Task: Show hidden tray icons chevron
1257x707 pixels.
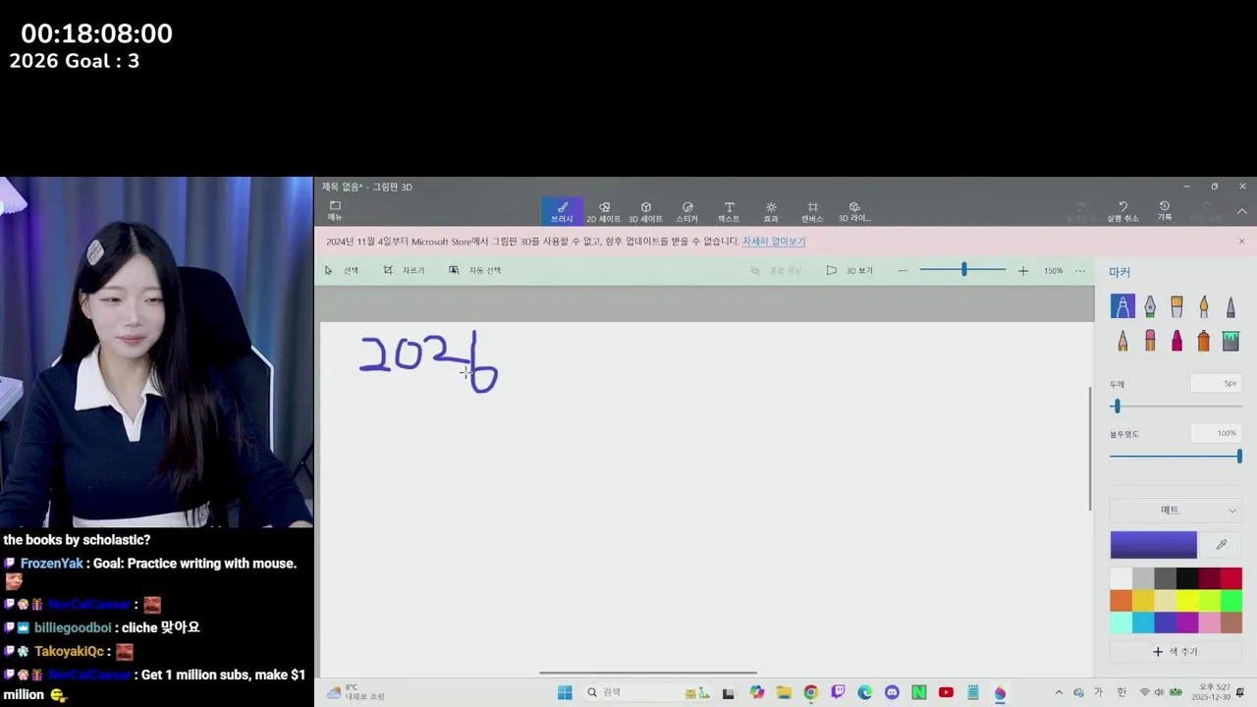Action: 1059,692
